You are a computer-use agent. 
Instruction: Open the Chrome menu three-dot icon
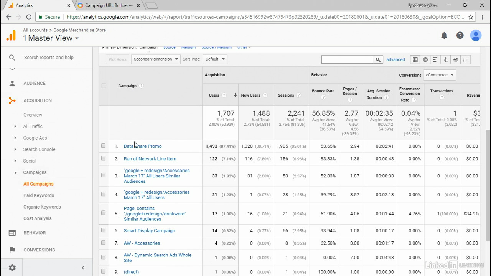[483, 17]
